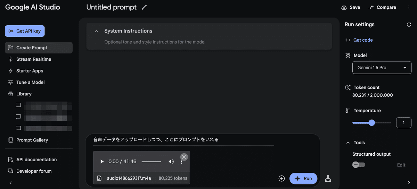Reset run settings with refresh icon
Screen dimensions: 417x189
point(409,25)
